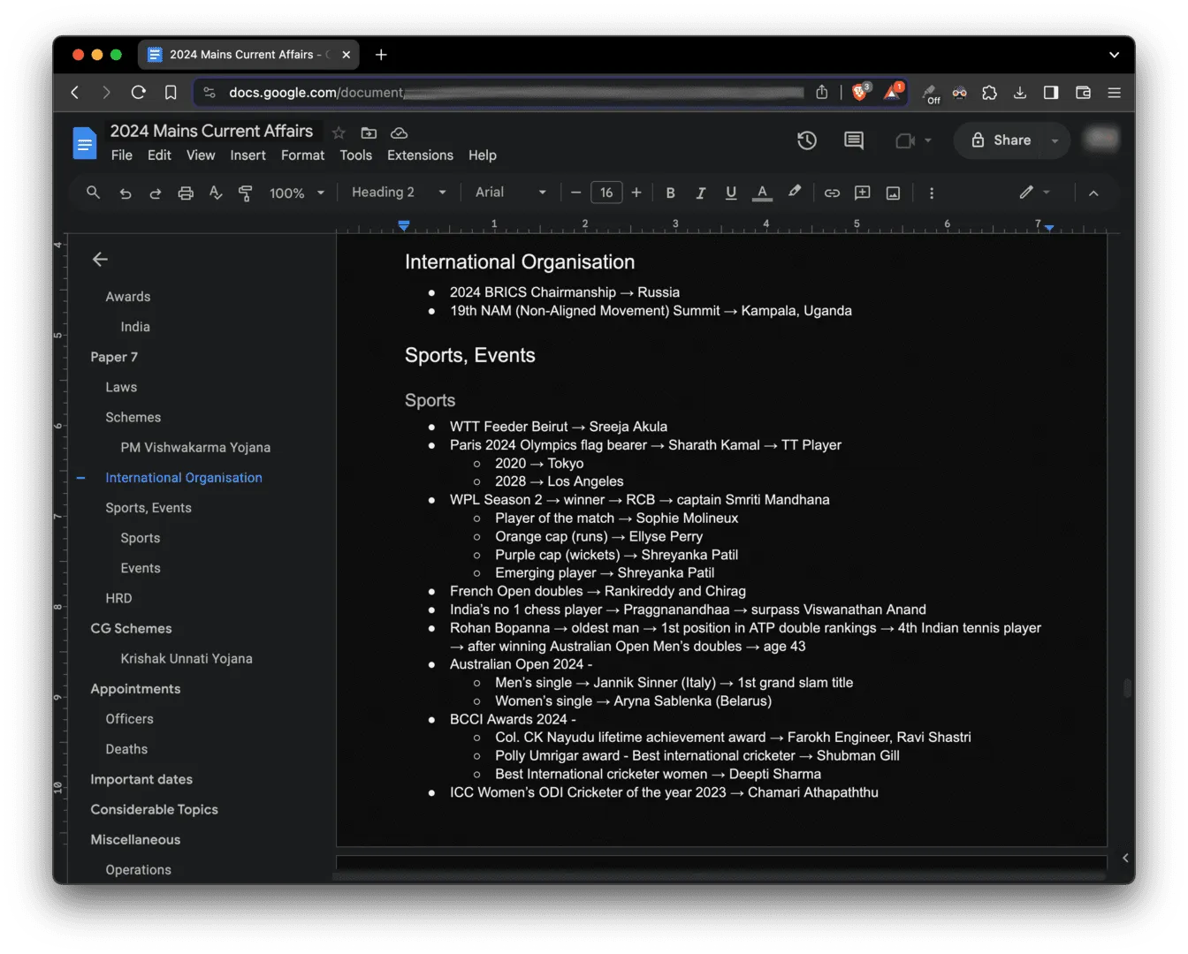Screen dimensions: 1188x954
Task: Insert an image
Action: tap(893, 193)
